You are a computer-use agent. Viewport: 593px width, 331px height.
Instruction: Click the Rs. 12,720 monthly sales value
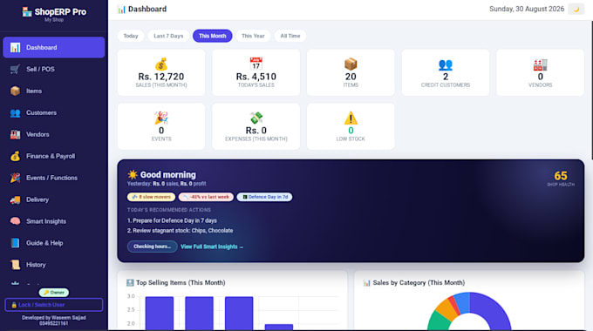[x=161, y=77]
